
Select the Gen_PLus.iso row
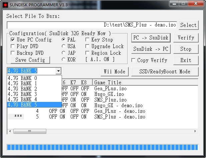tap(110, 89)
